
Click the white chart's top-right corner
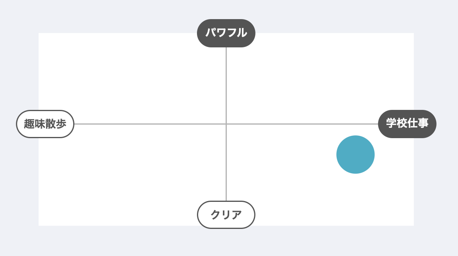coord(412,34)
